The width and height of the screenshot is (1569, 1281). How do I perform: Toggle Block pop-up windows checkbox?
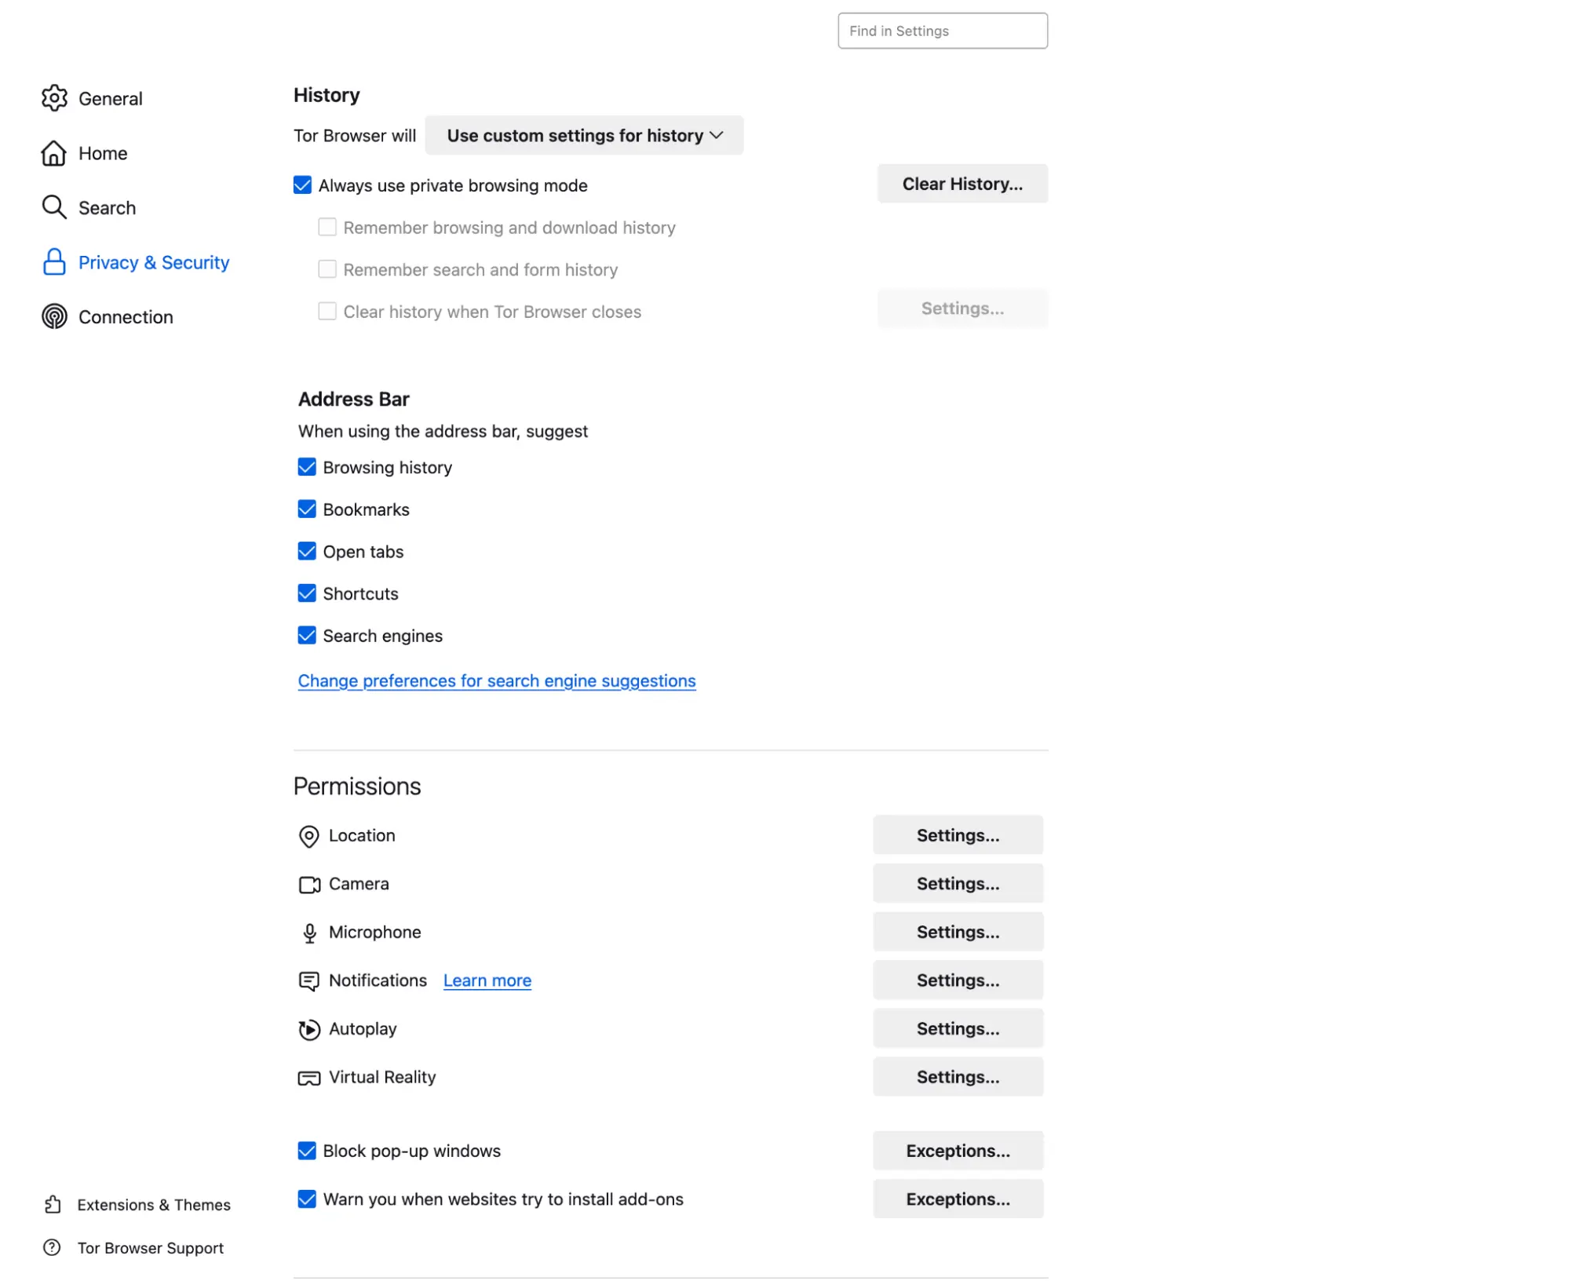coord(307,1150)
